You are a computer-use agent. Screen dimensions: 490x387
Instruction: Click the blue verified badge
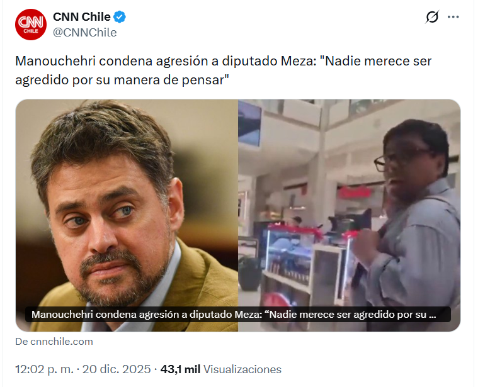(x=120, y=16)
